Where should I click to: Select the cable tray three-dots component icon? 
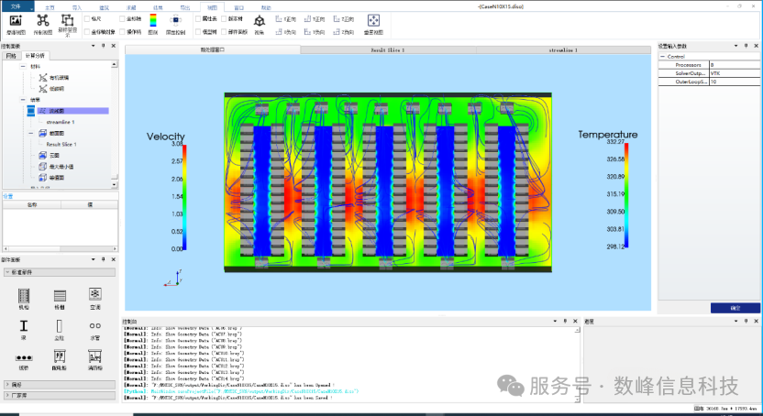click(x=24, y=357)
